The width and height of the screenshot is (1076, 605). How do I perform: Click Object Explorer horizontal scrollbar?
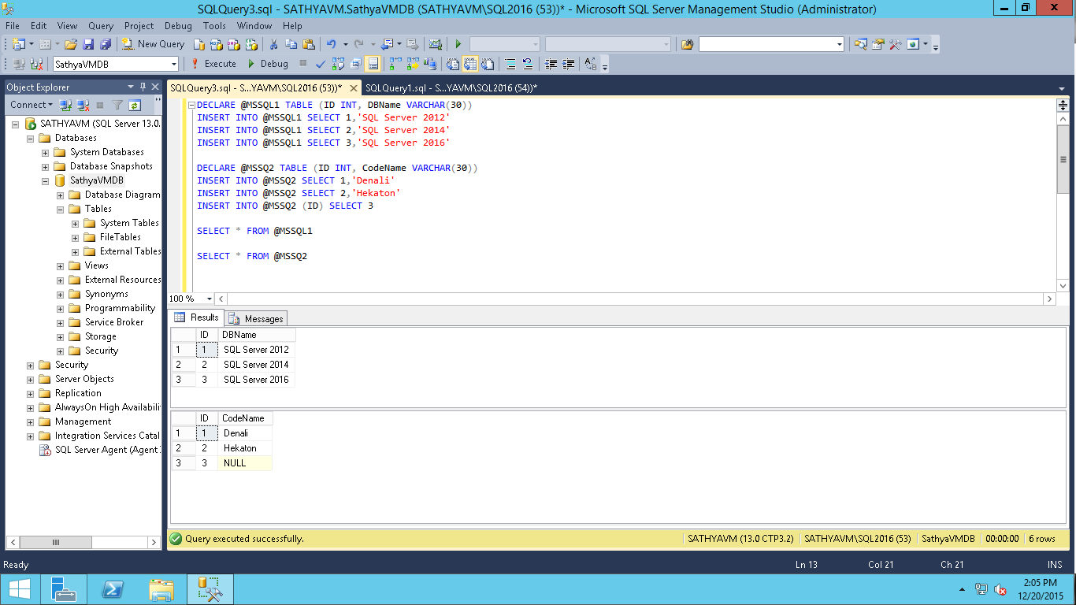pos(83,542)
